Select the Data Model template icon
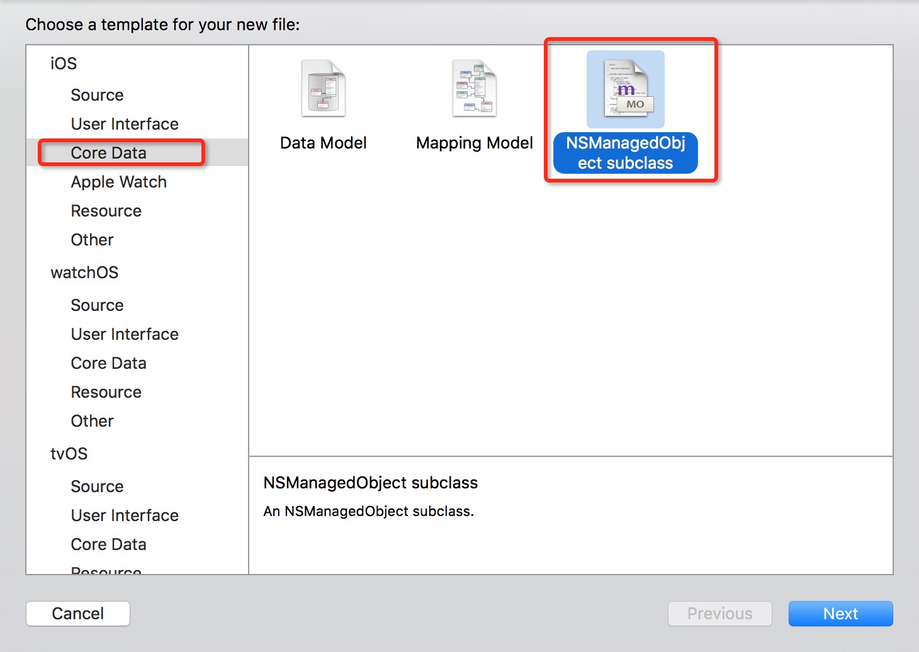This screenshot has height=652, width=919. pos(324,89)
